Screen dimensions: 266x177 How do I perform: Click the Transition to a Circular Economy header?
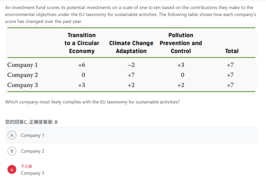coord(82,43)
